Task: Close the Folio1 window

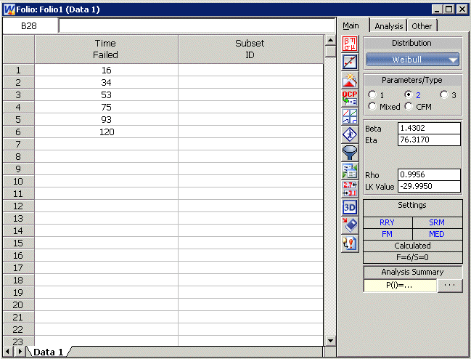Action: [462, 9]
